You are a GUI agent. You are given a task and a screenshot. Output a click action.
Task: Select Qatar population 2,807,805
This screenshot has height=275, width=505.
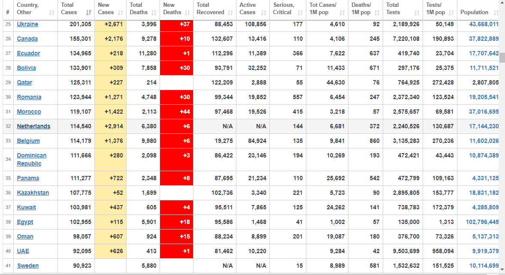click(485, 82)
